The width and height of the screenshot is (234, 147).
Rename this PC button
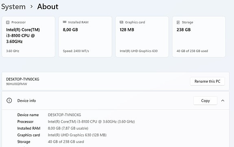(208, 81)
